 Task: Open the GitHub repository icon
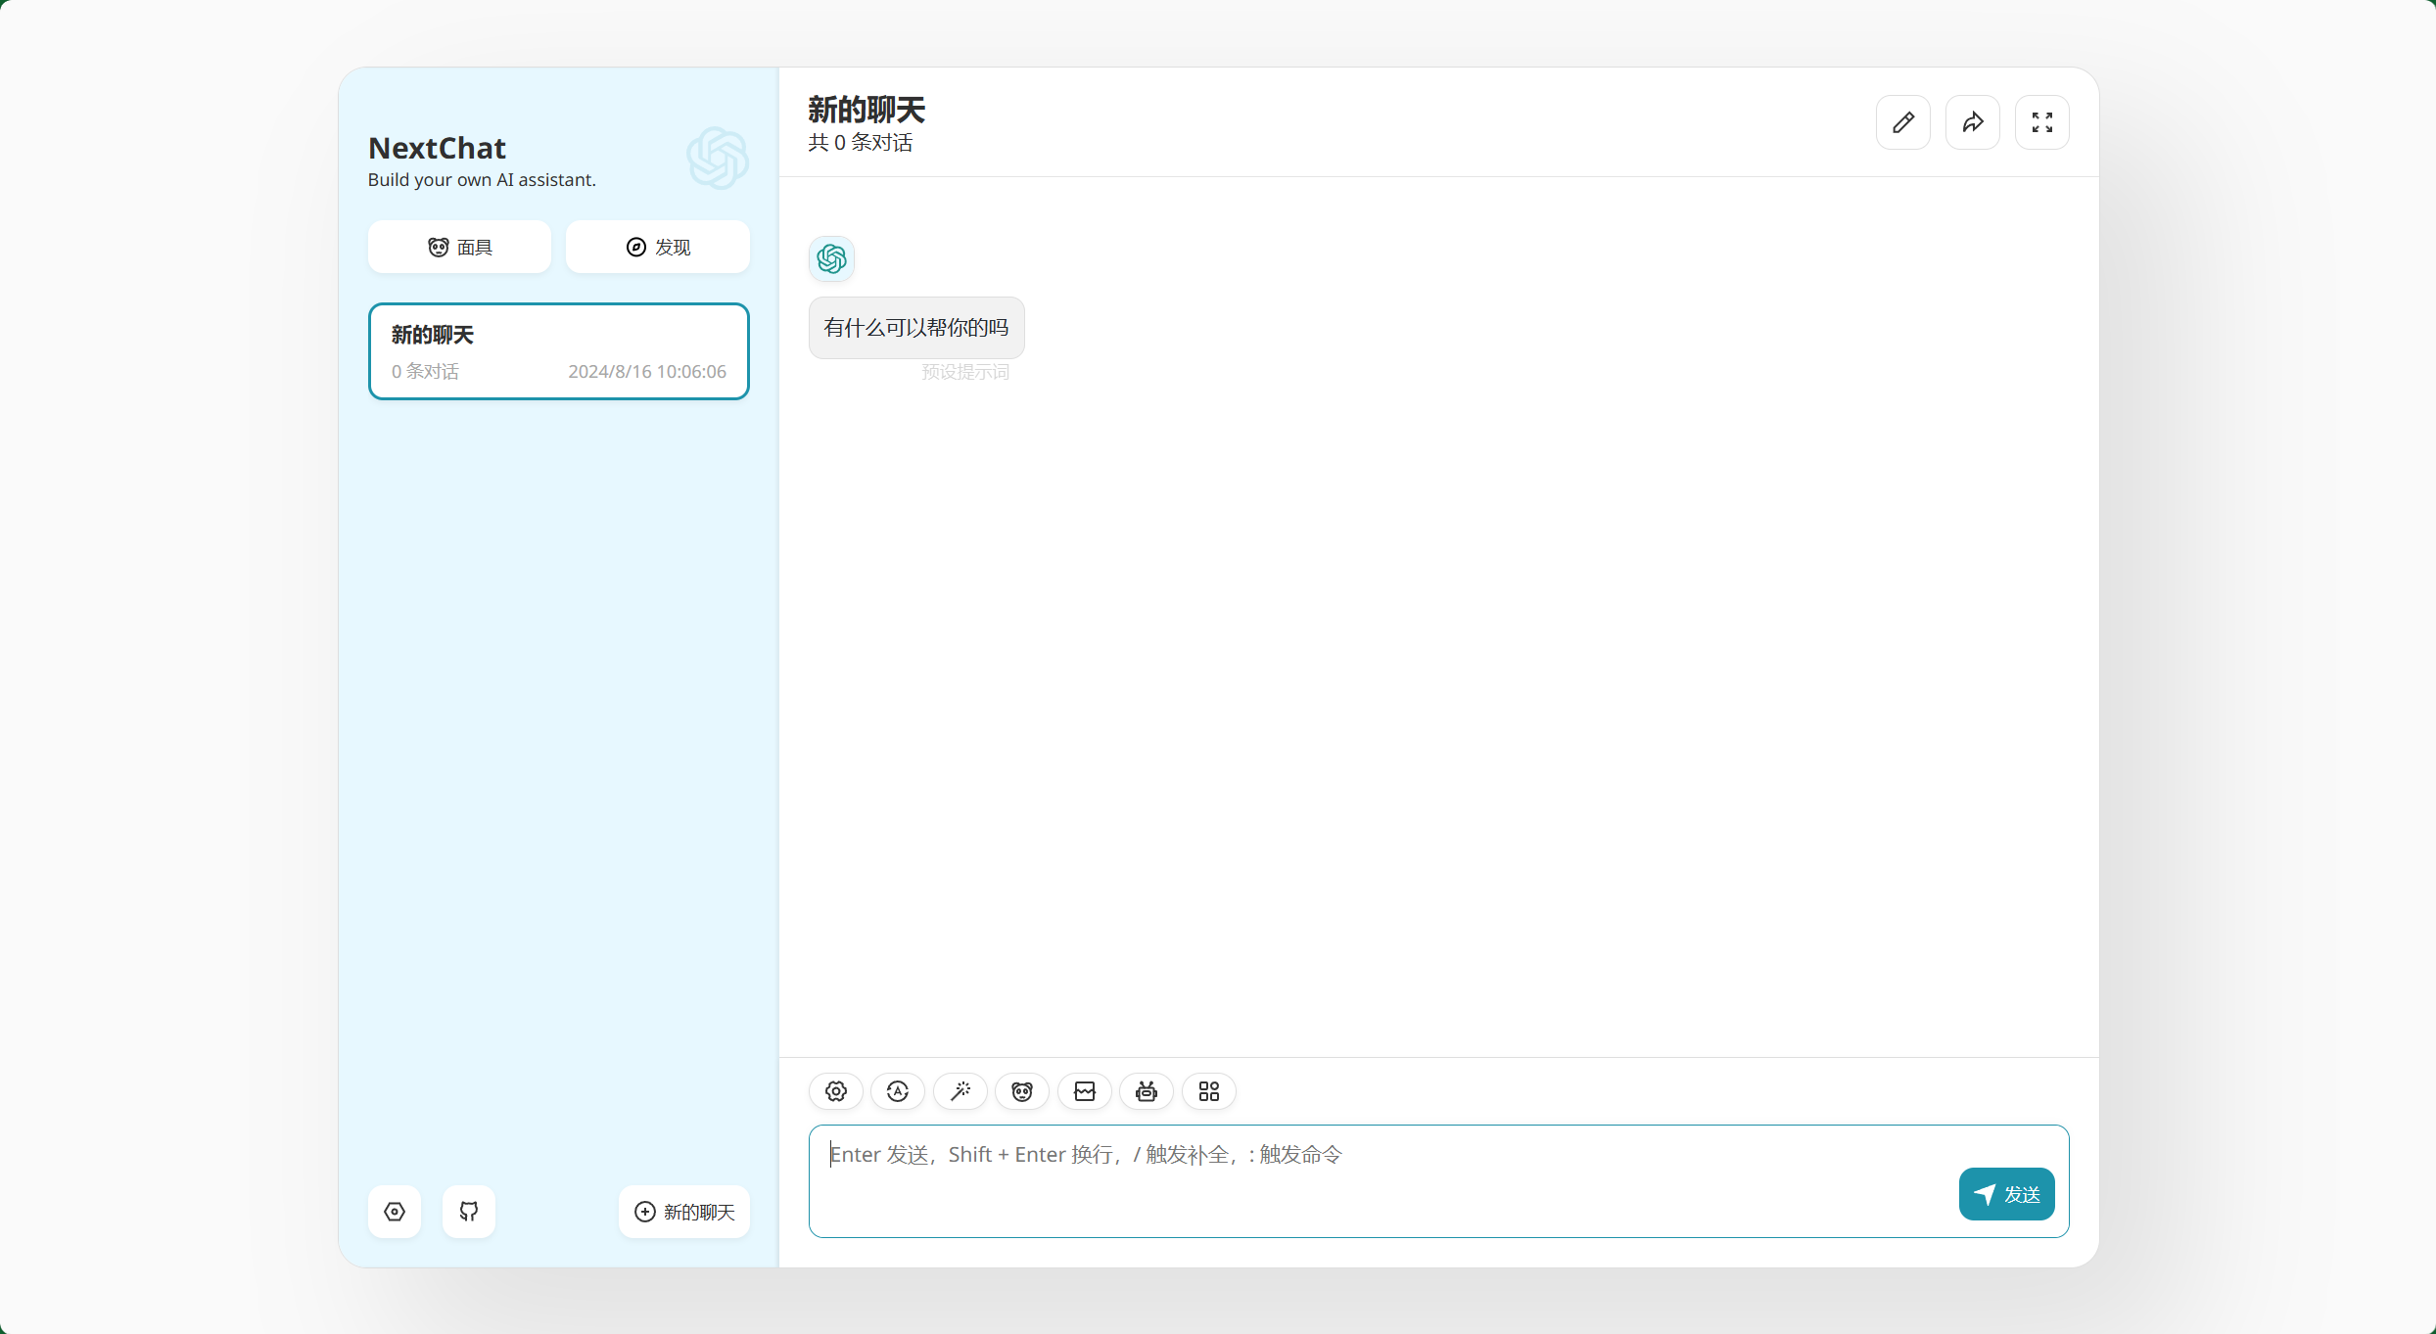tap(469, 1212)
